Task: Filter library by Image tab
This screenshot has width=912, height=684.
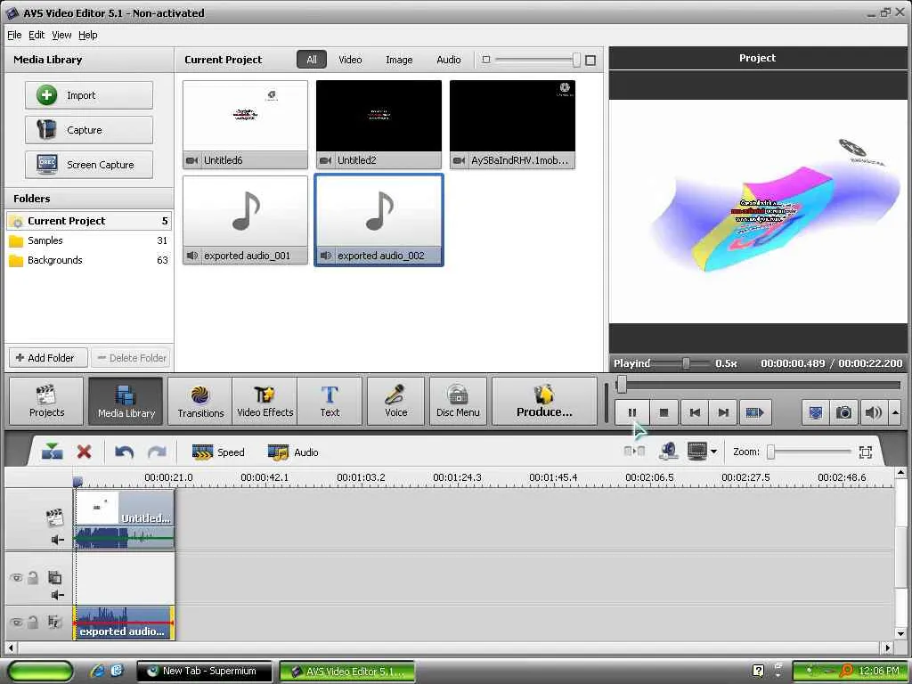Action: (399, 60)
